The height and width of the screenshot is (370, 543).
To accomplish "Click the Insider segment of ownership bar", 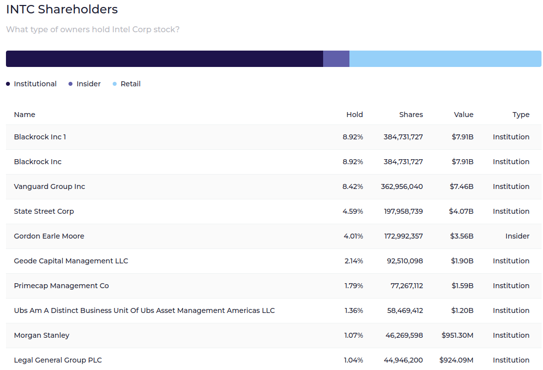I will [x=336, y=59].
